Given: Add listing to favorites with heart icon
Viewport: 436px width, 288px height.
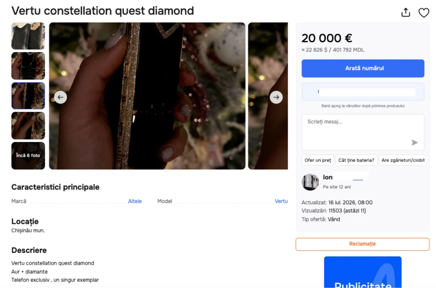Looking at the screenshot, I should click(x=424, y=13).
